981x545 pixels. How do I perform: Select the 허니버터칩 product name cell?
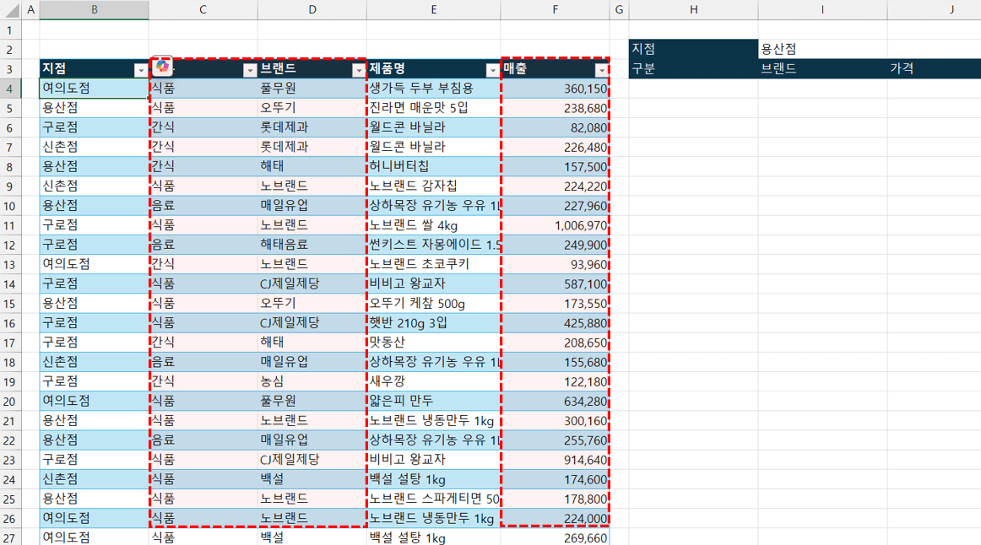click(434, 165)
